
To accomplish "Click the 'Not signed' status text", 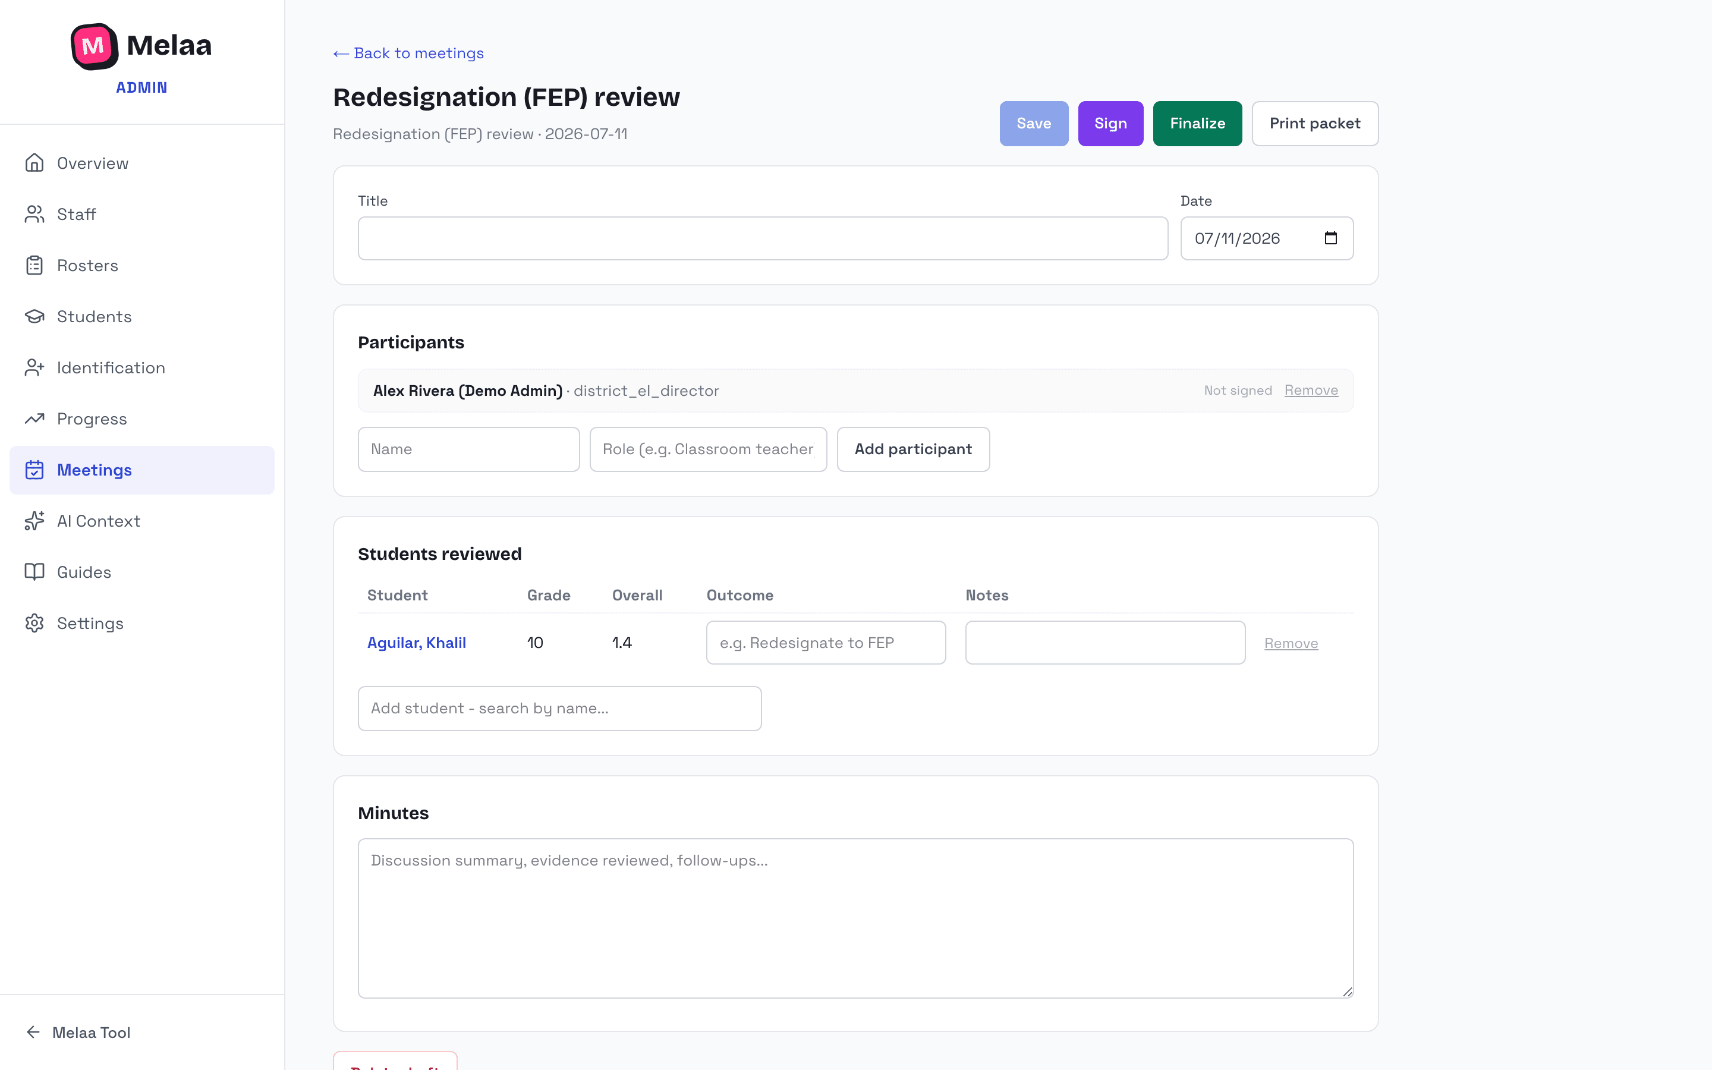I will pyautogui.click(x=1237, y=390).
